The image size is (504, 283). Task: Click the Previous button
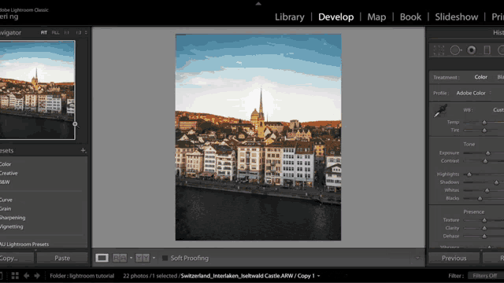coord(454,259)
